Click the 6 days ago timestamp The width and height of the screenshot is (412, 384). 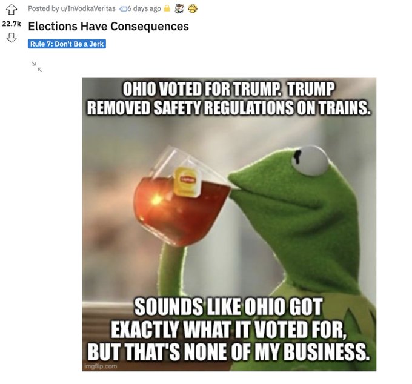pos(144,8)
